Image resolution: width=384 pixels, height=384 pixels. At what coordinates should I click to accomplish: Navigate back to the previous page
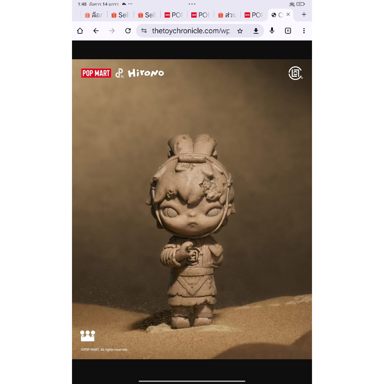pyautogui.click(x=96, y=31)
